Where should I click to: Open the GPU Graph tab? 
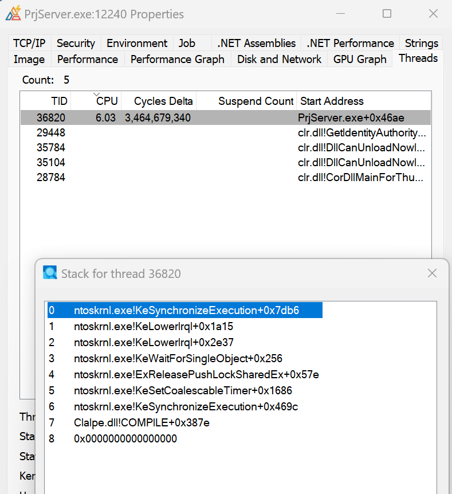click(x=359, y=59)
